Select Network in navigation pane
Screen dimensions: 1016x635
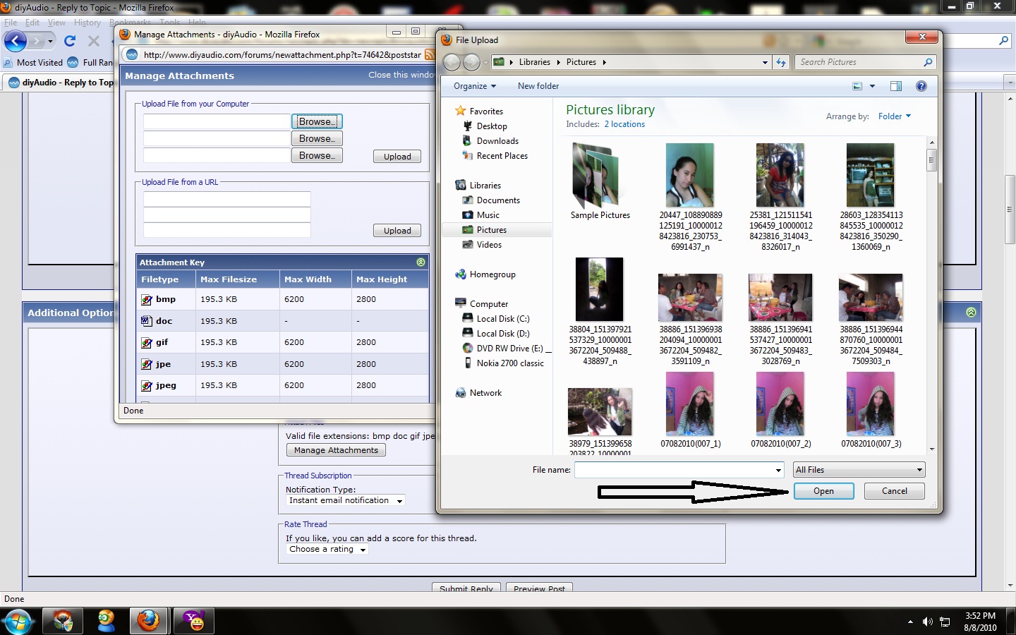[x=485, y=393]
